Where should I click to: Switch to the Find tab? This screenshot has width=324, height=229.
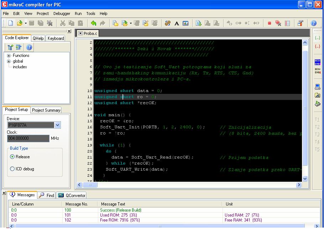pos(47,195)
